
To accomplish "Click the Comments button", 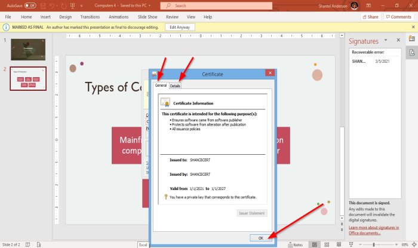I will [398, 17].
